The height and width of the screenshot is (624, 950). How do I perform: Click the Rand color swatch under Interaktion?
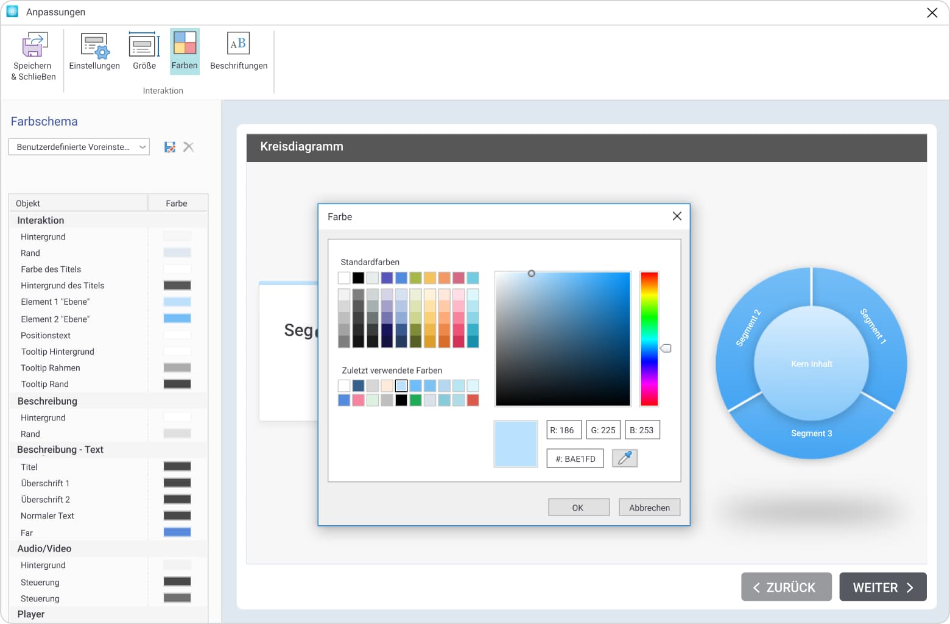click(177, 252)
